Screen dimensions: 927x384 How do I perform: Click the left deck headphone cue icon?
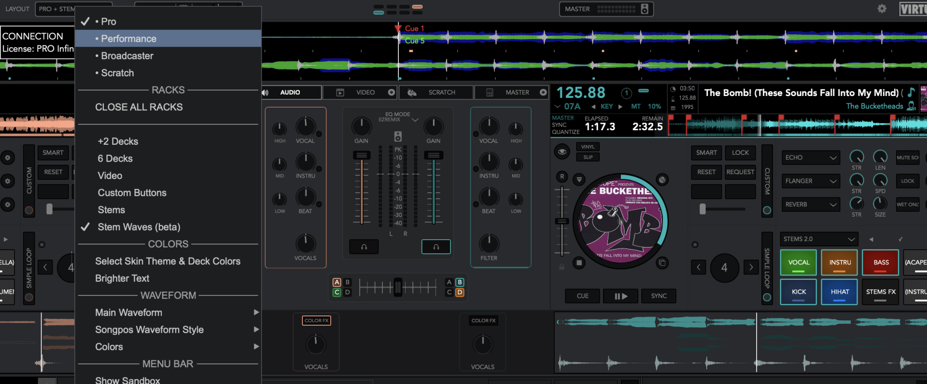364,247
